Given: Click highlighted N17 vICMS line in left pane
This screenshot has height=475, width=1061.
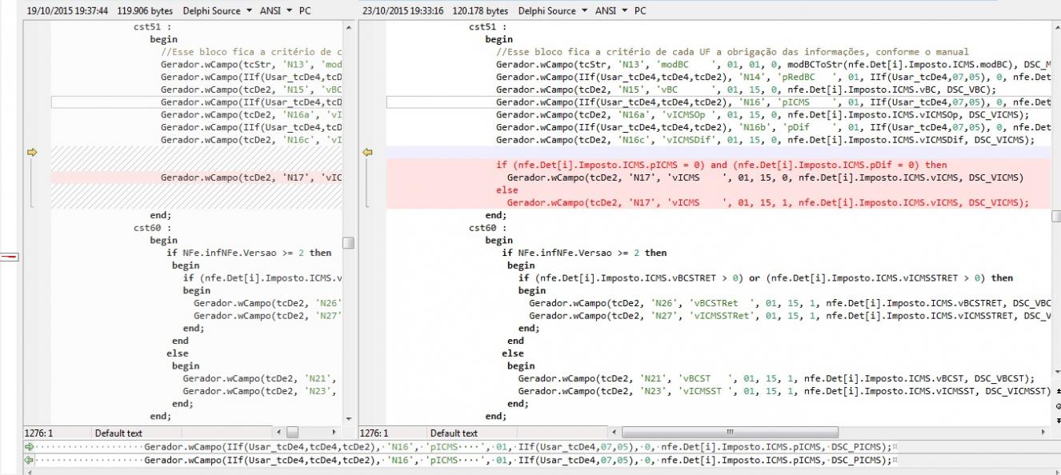Looking at the screenshot, I should pyautogui.click(x=251, y=178).
